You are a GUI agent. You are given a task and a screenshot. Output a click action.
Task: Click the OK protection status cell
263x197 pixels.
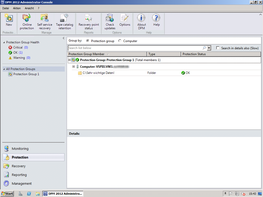coord(185,73)
